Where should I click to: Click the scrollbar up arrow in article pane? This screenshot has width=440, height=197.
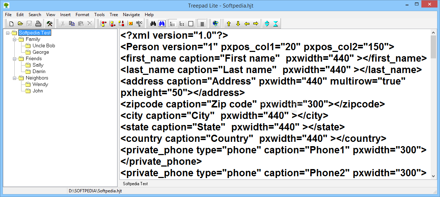(434, 33)
